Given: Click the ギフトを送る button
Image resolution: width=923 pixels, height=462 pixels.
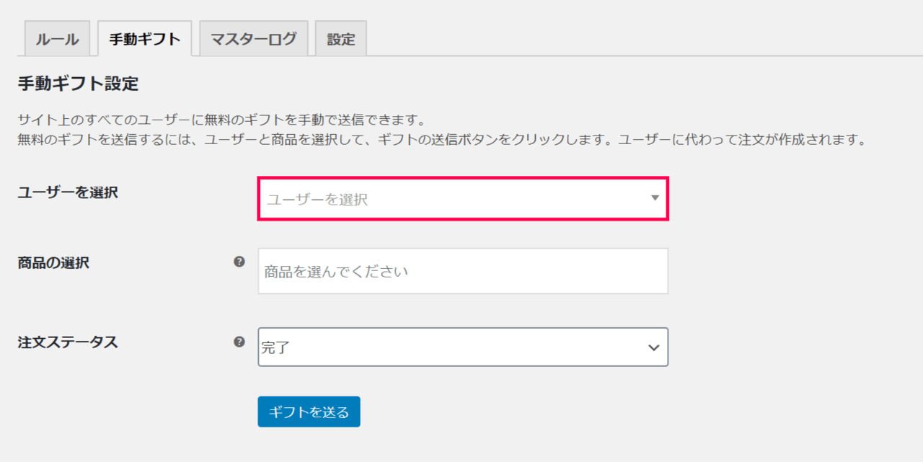Looking at the screenshot, I should click(309, 412).
